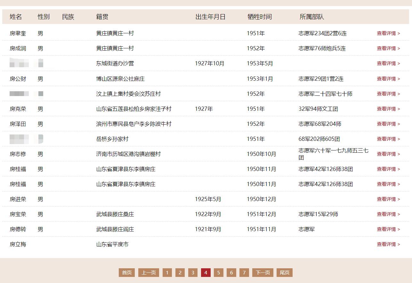This screenshot has width=412, height=283.
Task: Click the 牺牲时间 column header
Action: 260,17
